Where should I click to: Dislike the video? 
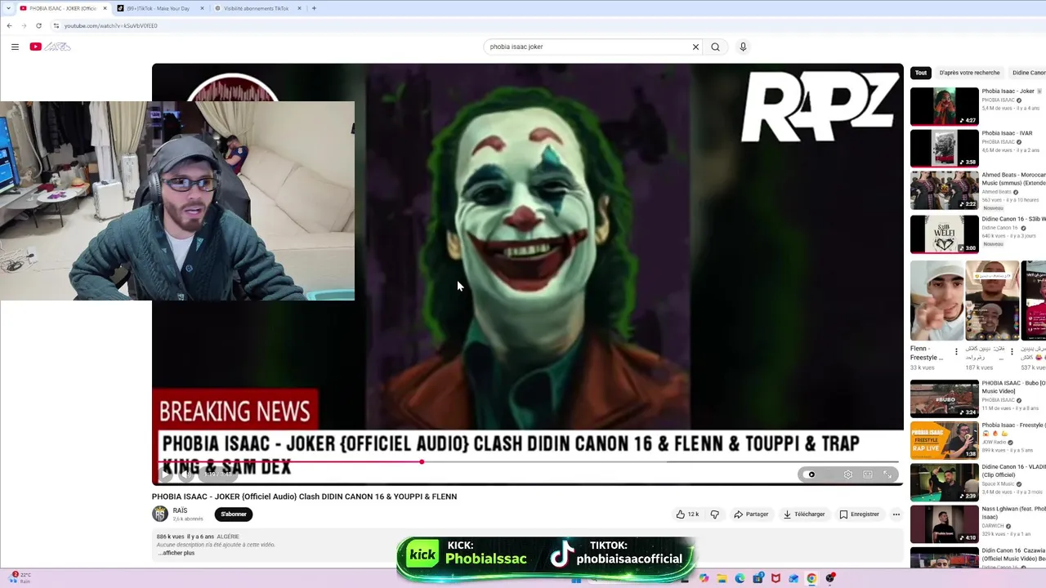(715, 514)
